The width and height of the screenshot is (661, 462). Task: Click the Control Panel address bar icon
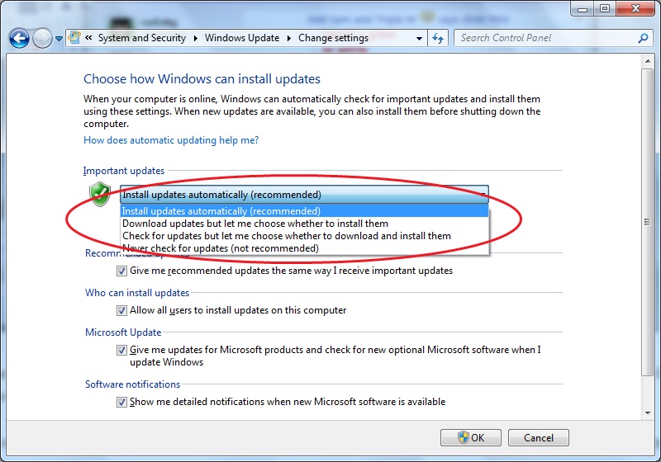[x=74, y=38]
